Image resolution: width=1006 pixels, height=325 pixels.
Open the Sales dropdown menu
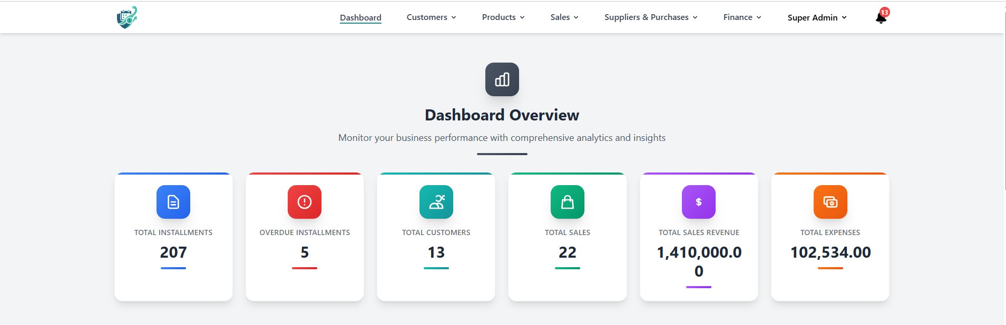click(564, 17)
